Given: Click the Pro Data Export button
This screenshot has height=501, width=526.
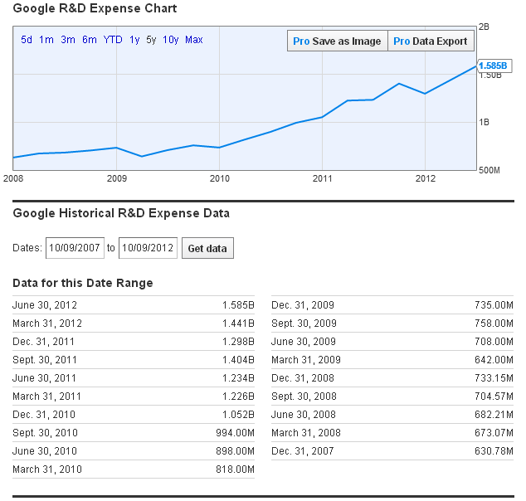Looking at the screenshot, I should [431, 41].
